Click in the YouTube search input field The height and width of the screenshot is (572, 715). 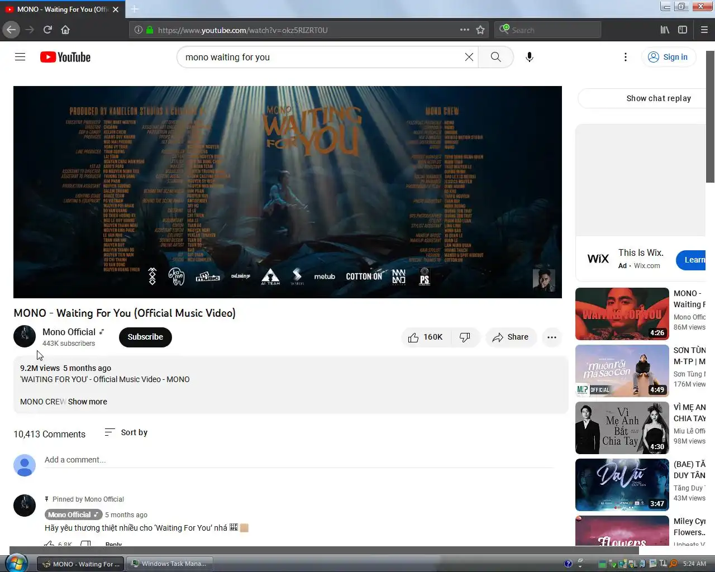click(321, 57)
